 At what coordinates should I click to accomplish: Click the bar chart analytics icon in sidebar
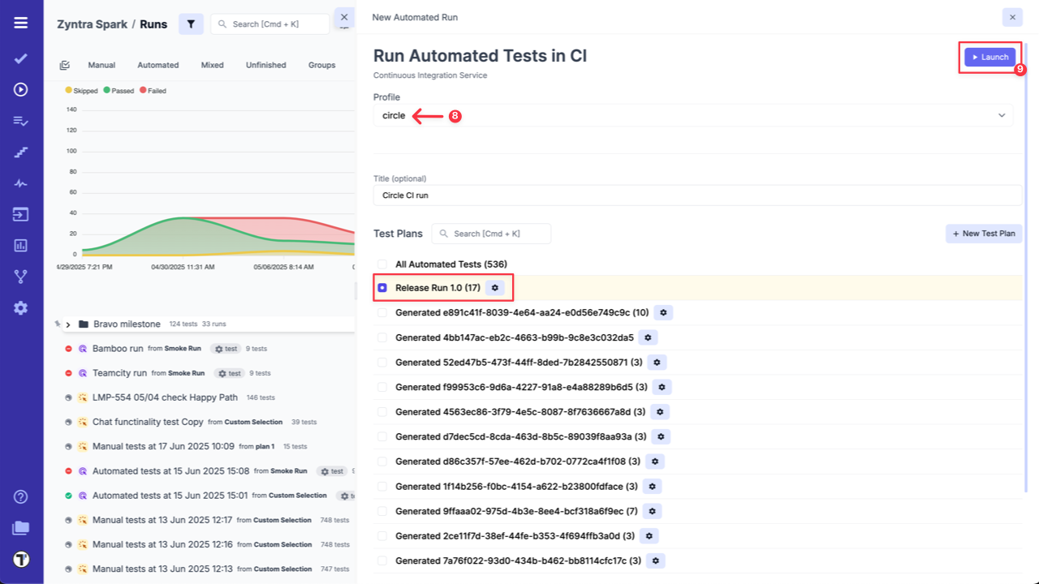[20, 245]
